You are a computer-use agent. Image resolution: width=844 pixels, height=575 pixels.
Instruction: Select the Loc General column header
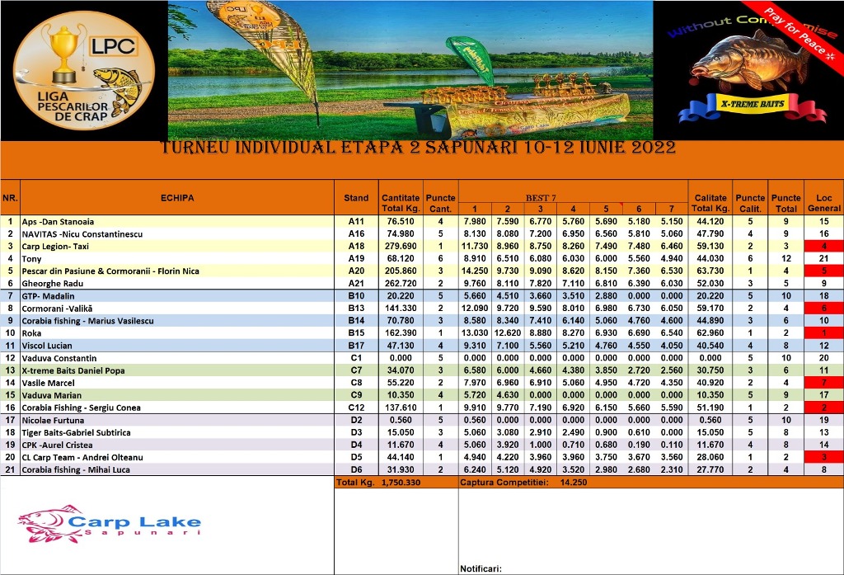pos(823,203)
